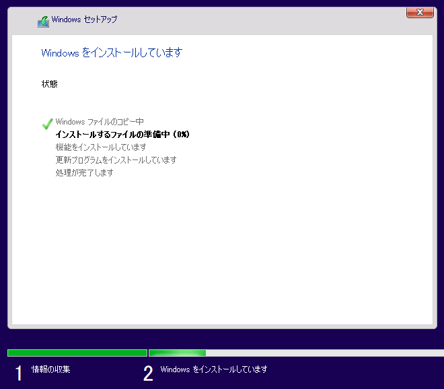Image resolution: width=444 pixels, height=389 pixels.
Task: Select the 'インストールするファイルの準備中 (0%)' line
Action: coord(122,135)
